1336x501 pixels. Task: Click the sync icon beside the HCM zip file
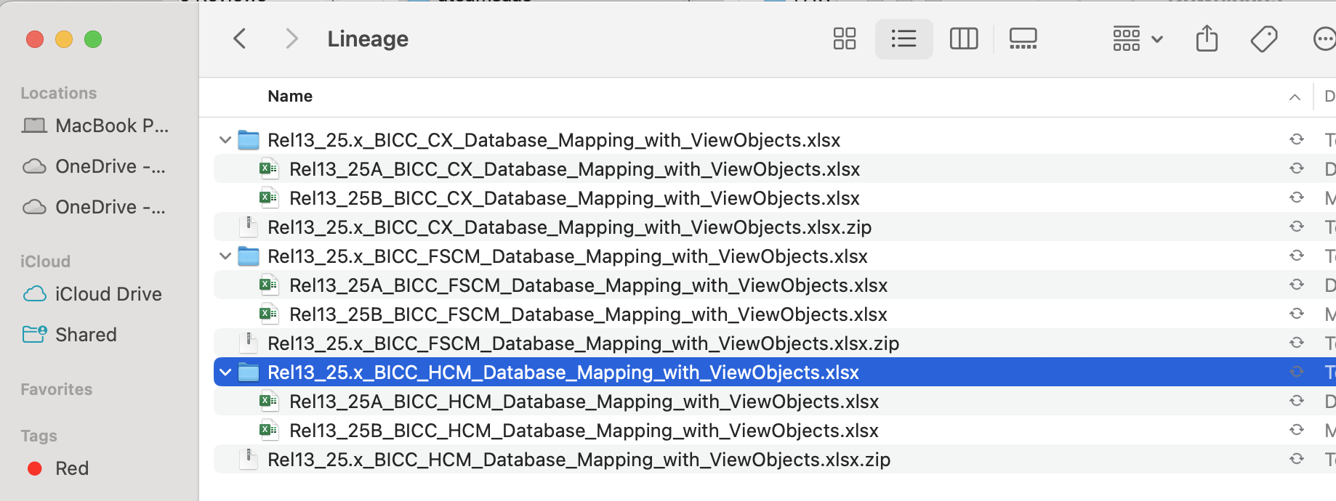pos(1297,459)
